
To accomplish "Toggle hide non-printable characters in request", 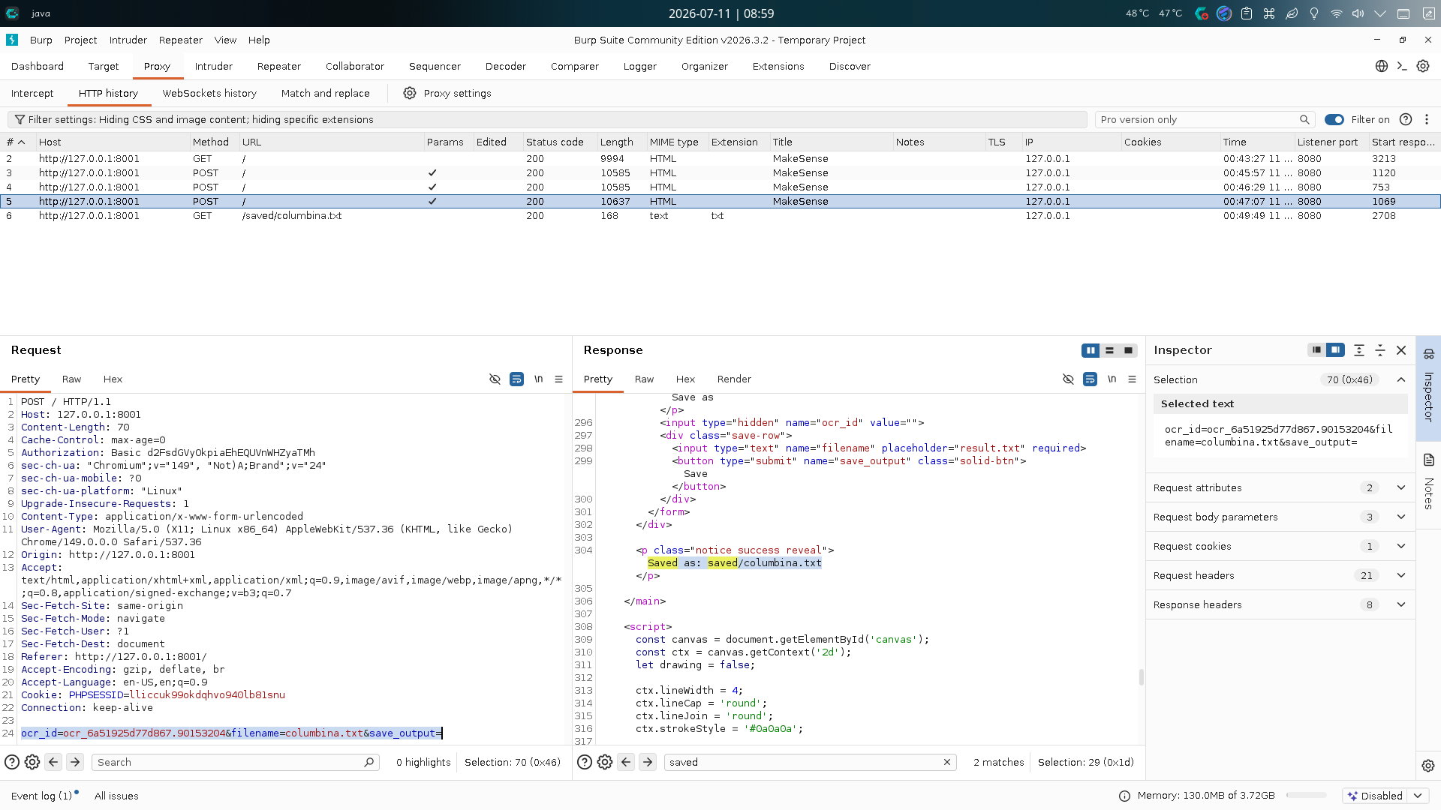I will pos(495,379).
